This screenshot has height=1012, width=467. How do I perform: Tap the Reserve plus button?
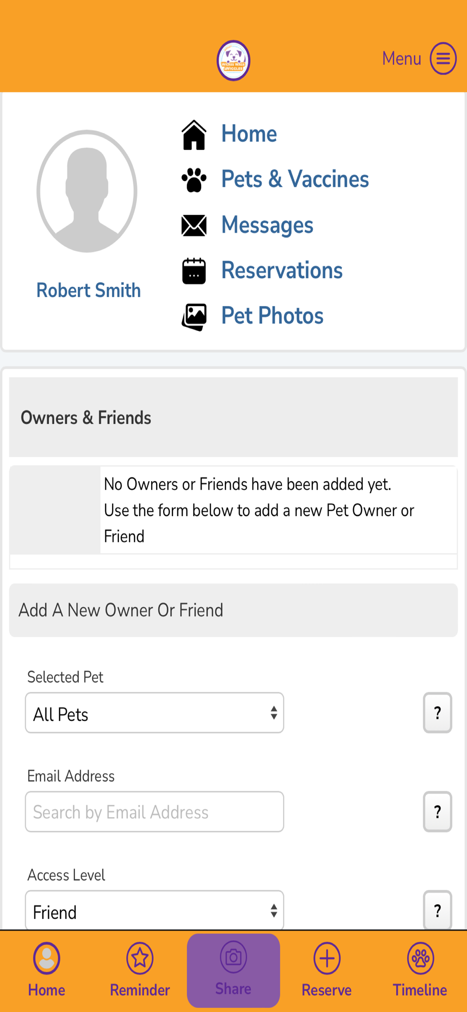327,958
